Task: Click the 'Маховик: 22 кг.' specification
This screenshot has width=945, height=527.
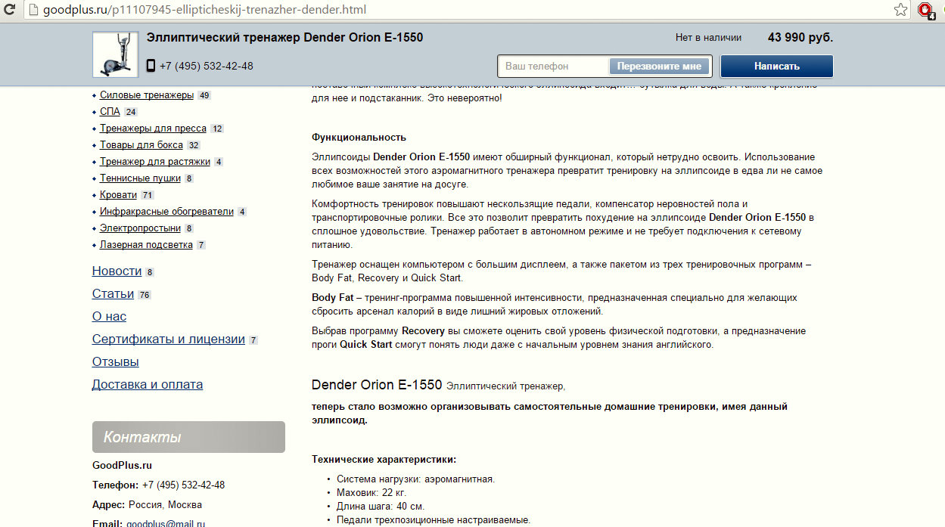Action: (x=371, y=493)
